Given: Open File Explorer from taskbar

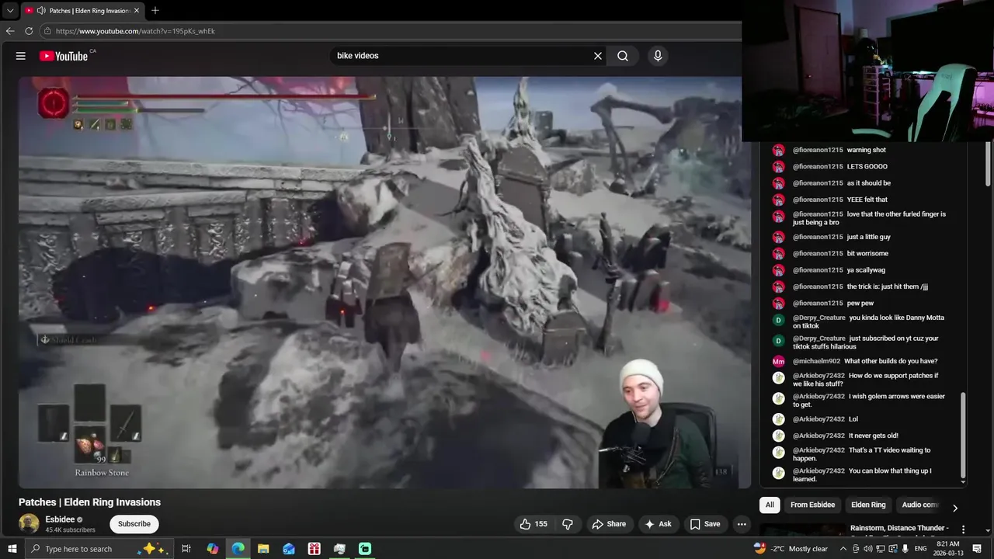Looking at the screenshot, I should point(263,549).
